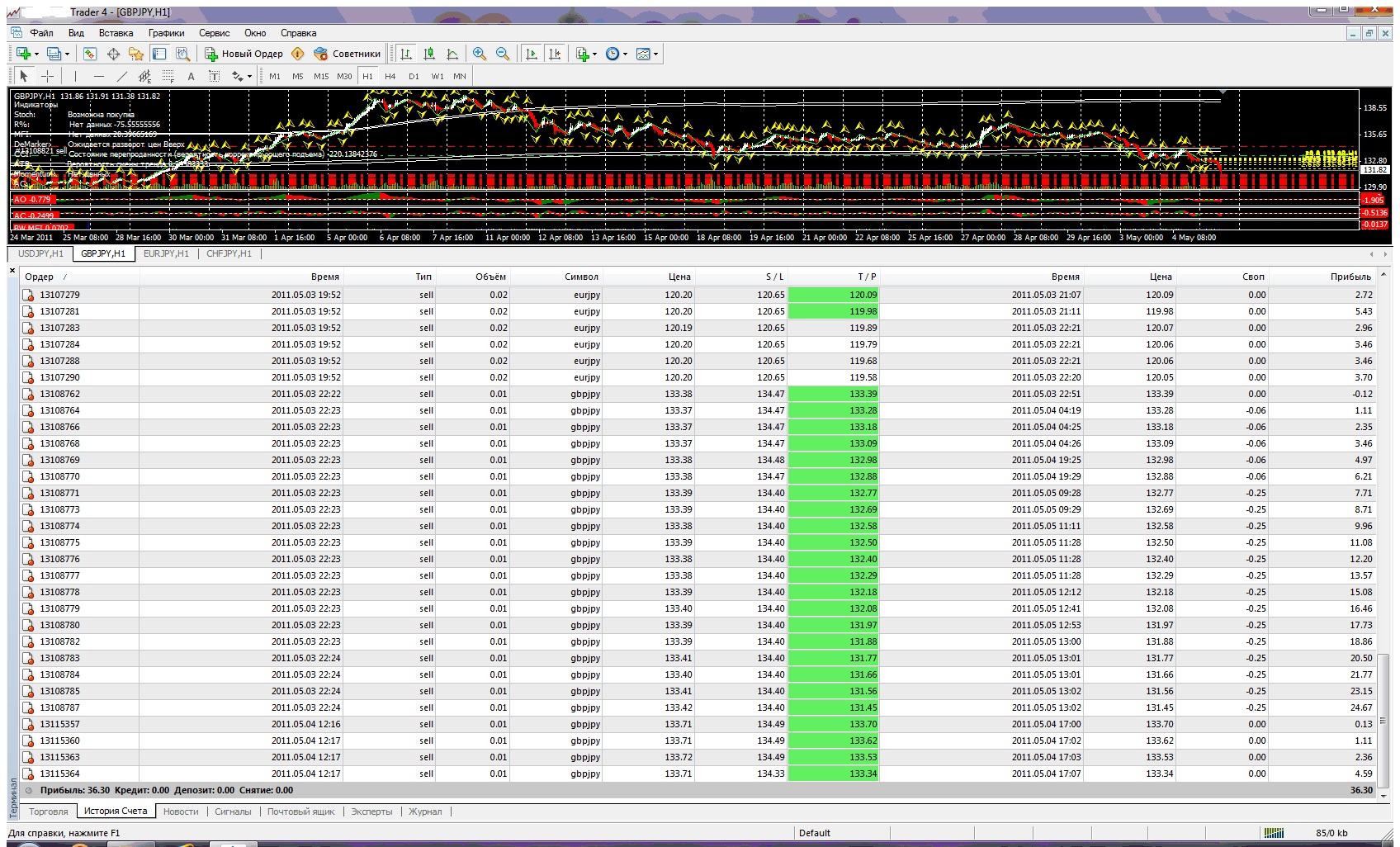This screenshot has width=1400, height=847.
Task: Open the Новости terminal tab
Action: (181, 812)
